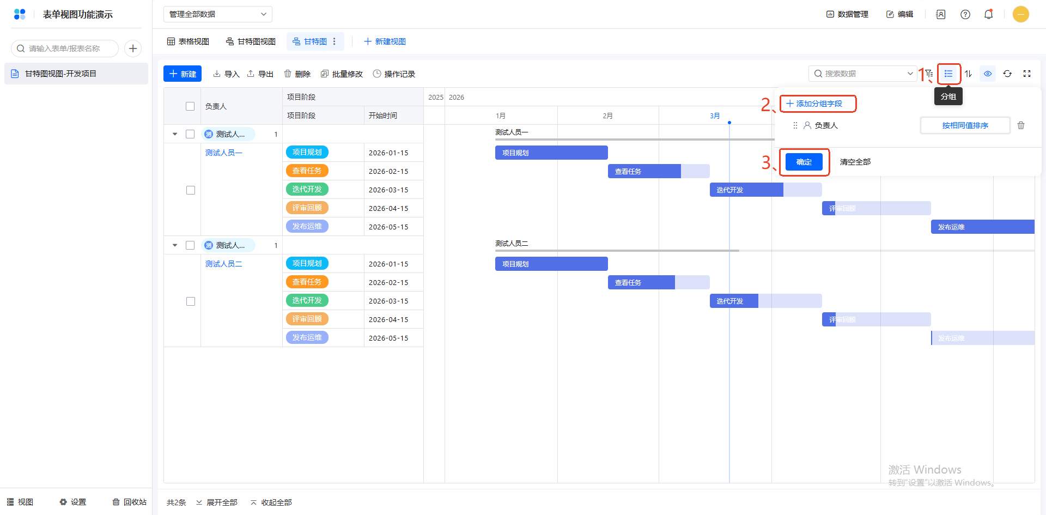Open the notification bell
The image size is (1046, 515).
coord(988,14)
